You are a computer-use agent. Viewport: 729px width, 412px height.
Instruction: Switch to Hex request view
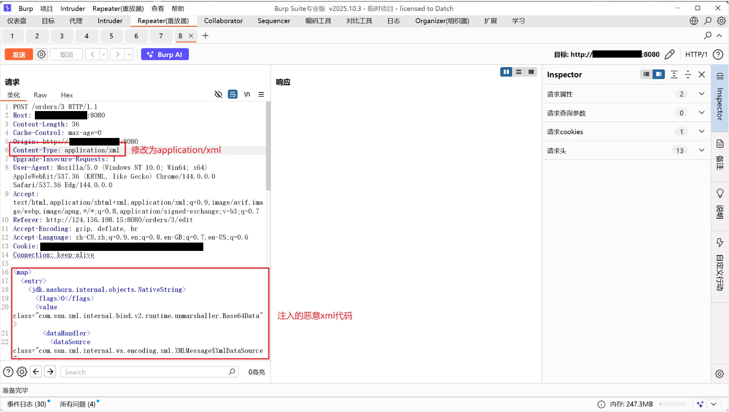[x=67, y=95]
